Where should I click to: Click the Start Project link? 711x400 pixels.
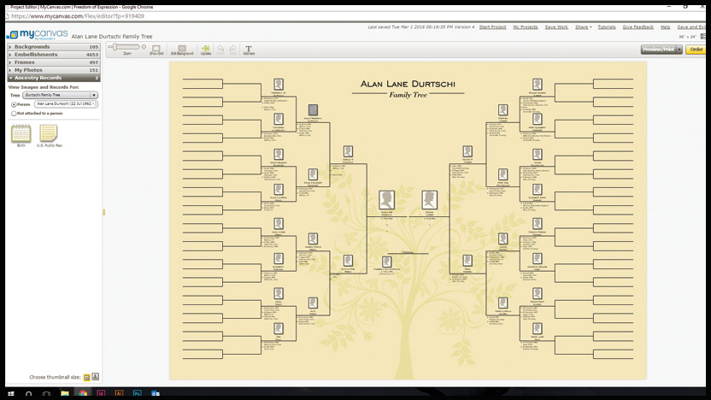point(492,27)
